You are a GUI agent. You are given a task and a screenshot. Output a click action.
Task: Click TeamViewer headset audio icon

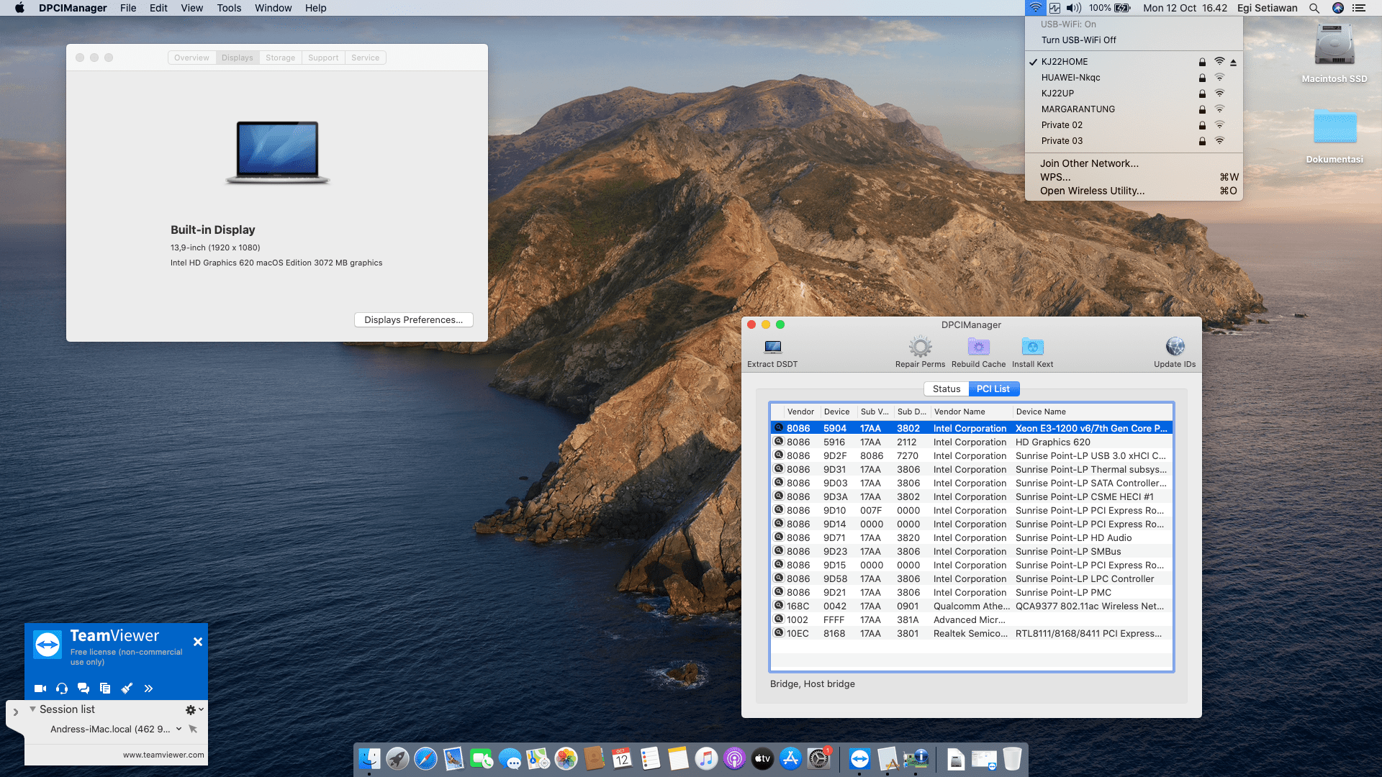62,689
